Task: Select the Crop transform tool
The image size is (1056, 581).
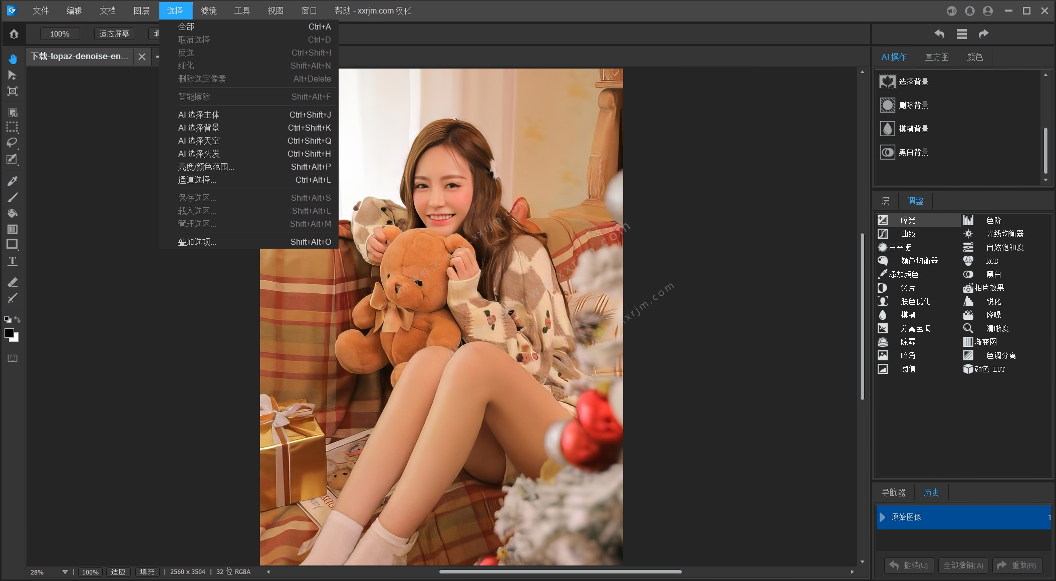Action: click(13, 91)
